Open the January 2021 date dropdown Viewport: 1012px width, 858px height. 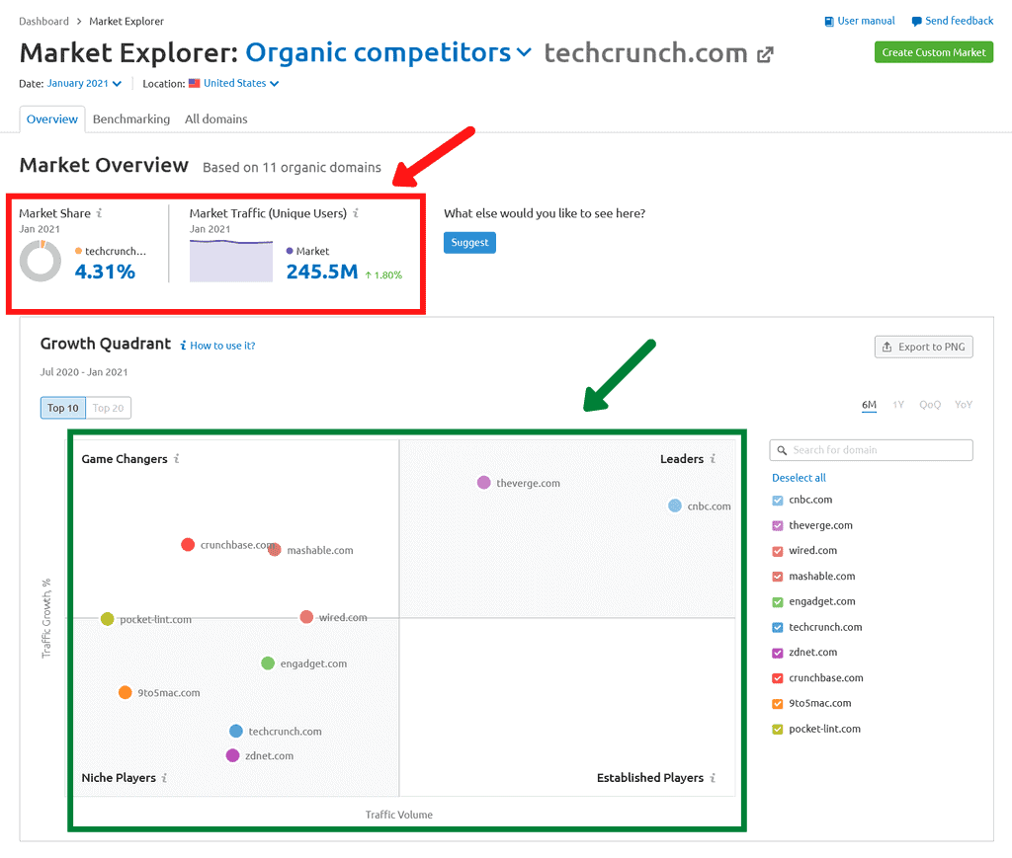(x=84, y=83)
